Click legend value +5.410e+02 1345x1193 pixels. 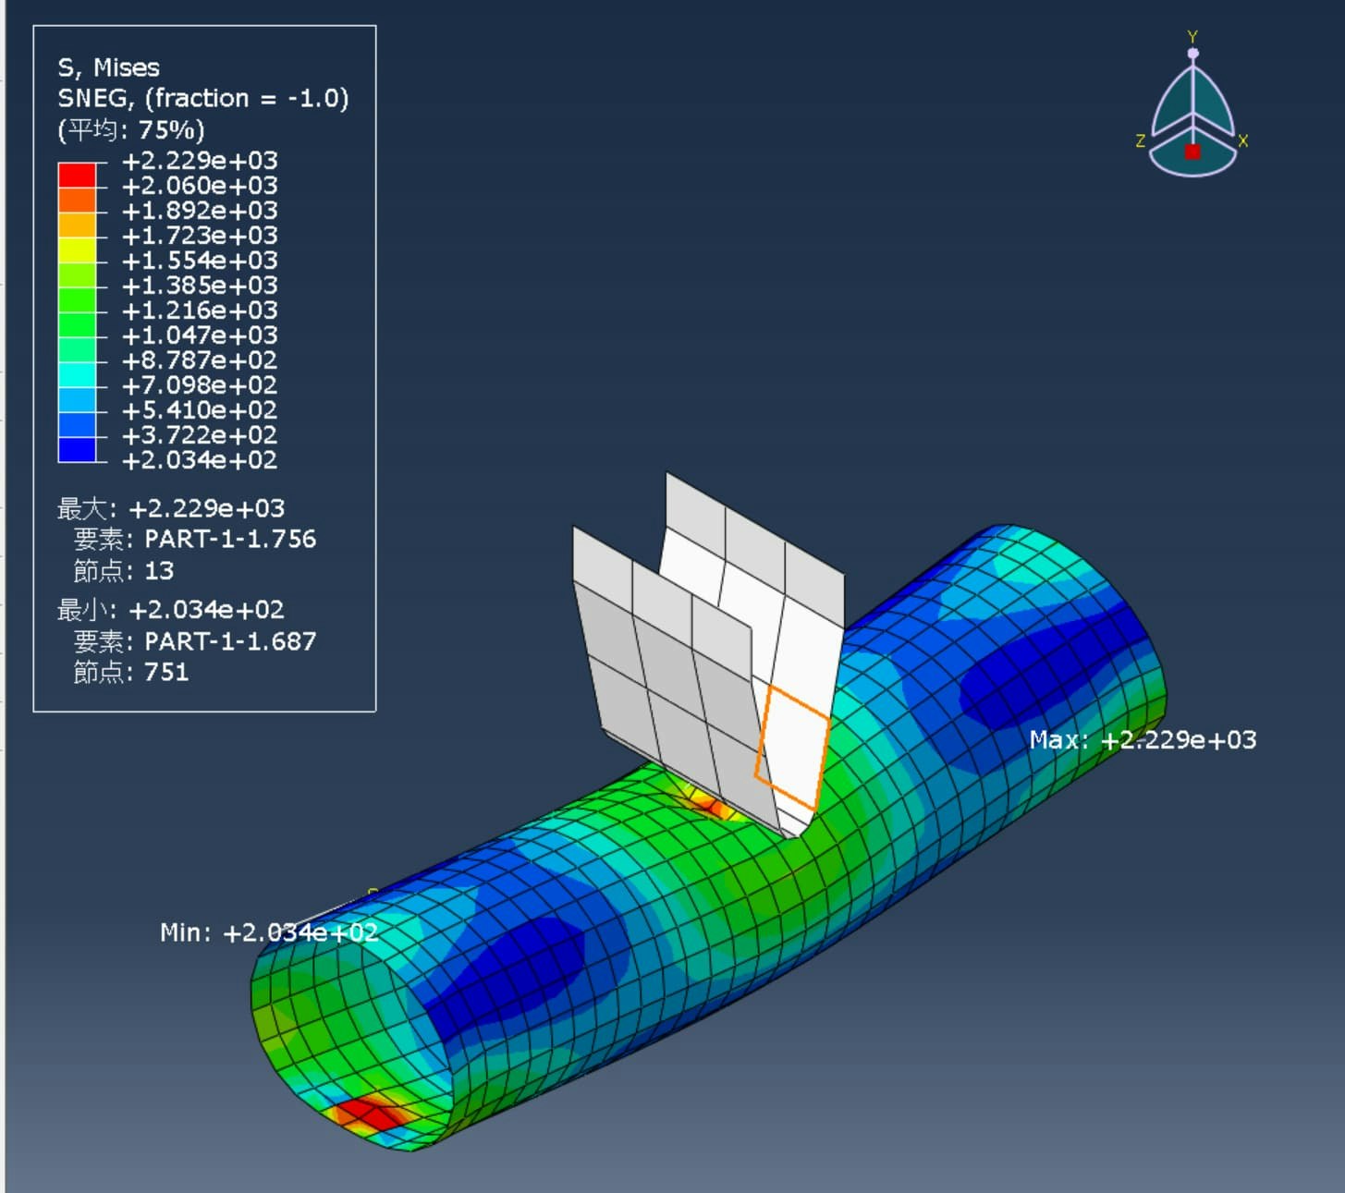[200, 410]
